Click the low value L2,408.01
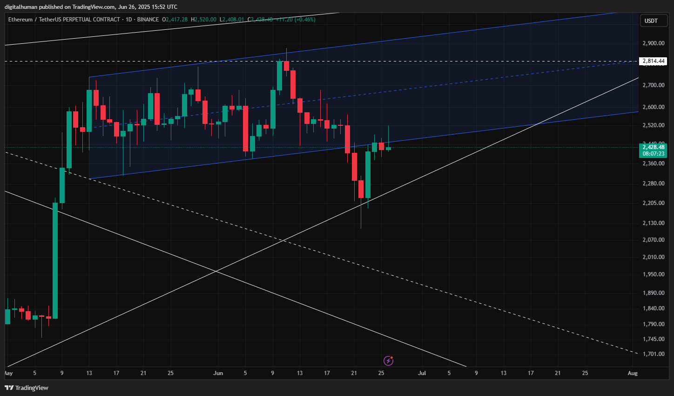 click(x=232, y=20)
